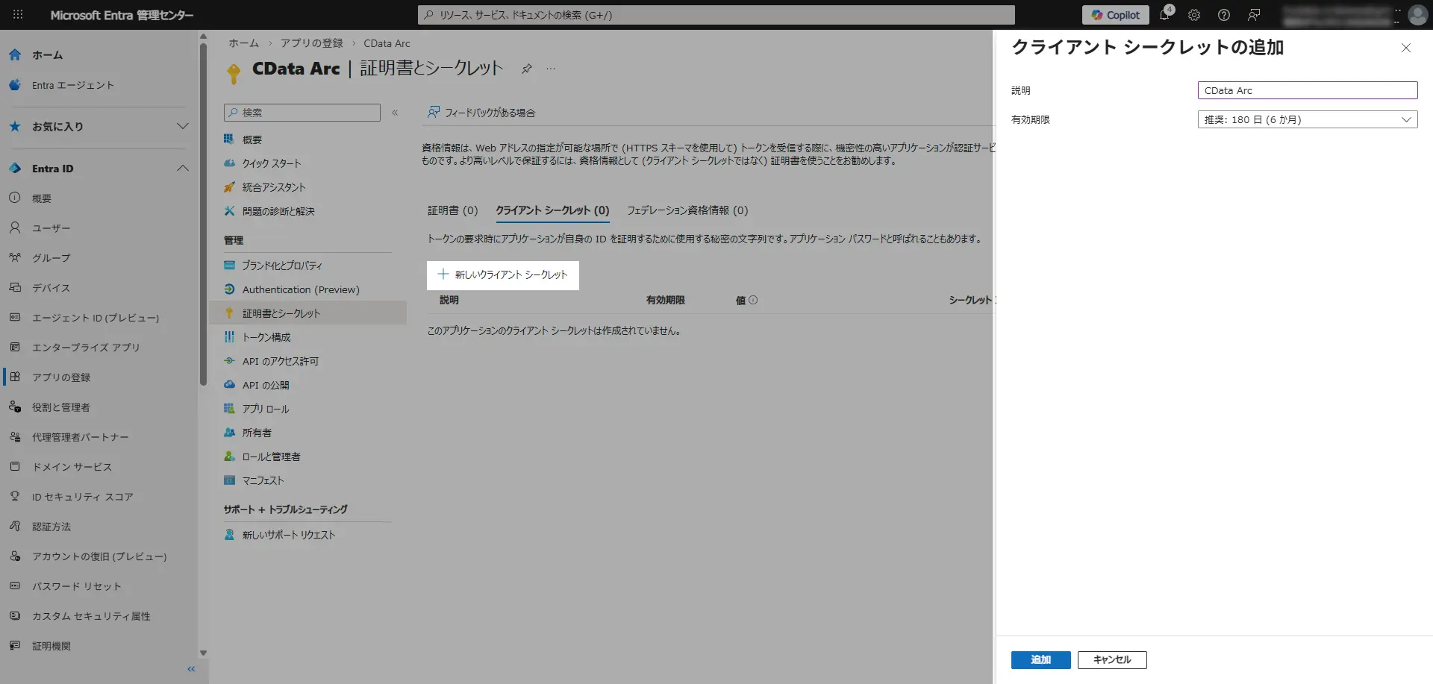Click the 値 column info icon
This screenshot has height=684, width=1433.
pos(753,300)
